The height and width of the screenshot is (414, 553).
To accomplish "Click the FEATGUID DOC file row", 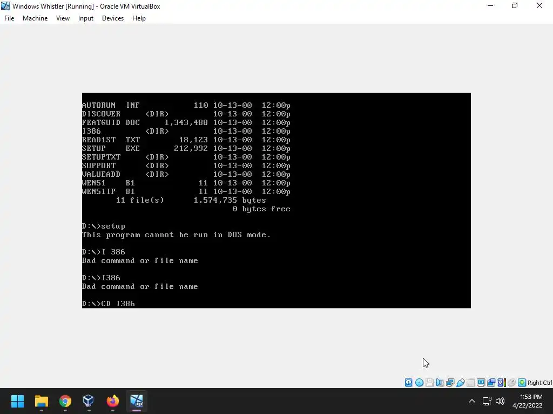I will (x=186, y=122).
